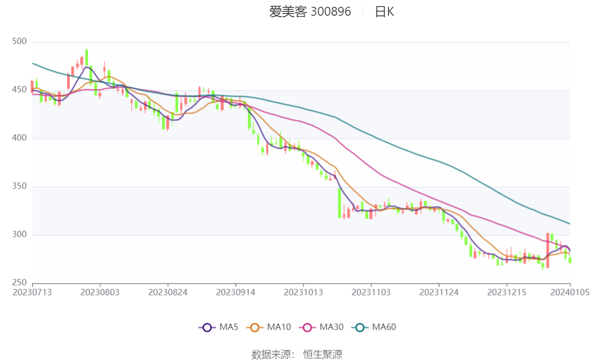
Task: Click the 250 y-axis value
Action: coord(20,282)
